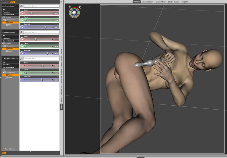This screenshot has height=158, width=227.
Task: Open the viewport camera selection icon
Action: coord(69,7)
